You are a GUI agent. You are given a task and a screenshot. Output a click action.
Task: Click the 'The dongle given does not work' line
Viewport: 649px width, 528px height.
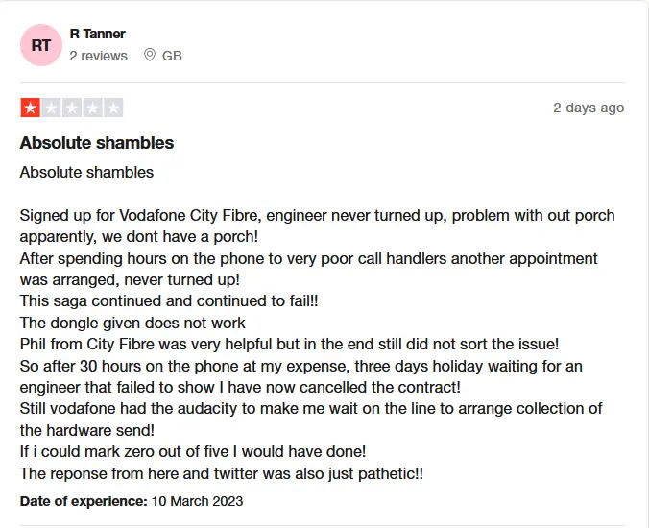tap(132, 323)
